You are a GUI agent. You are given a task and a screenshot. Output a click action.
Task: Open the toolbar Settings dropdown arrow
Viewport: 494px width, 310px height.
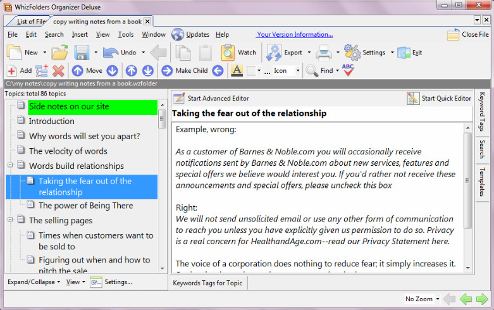[392, 53]
